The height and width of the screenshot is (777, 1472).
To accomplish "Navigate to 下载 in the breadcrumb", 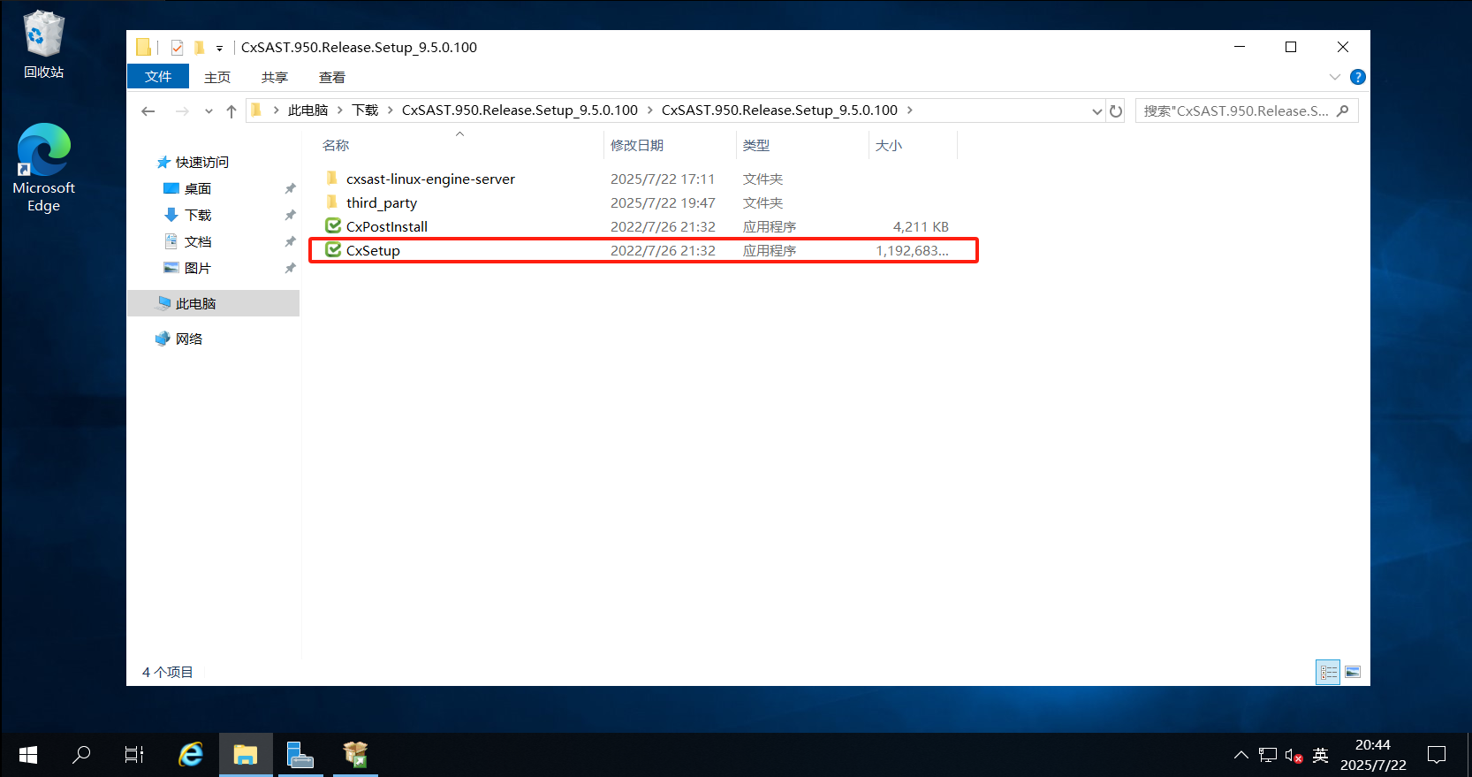I will click(365, 110).
